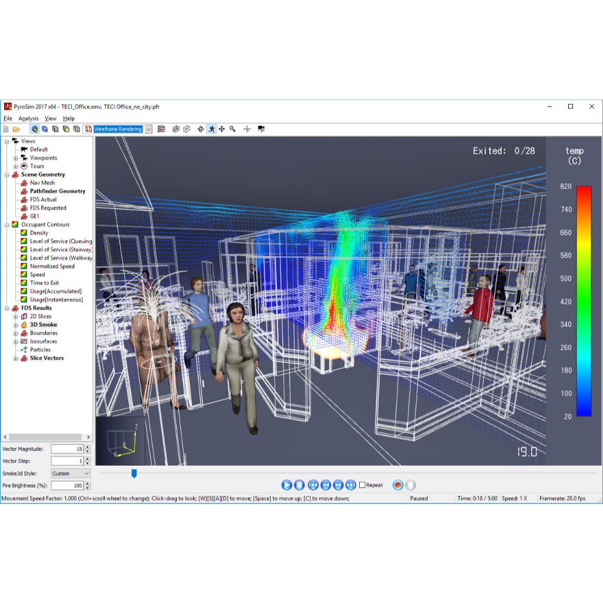Open the File menu
Viewport: 603px width, 603px height.
click(8, 118)
